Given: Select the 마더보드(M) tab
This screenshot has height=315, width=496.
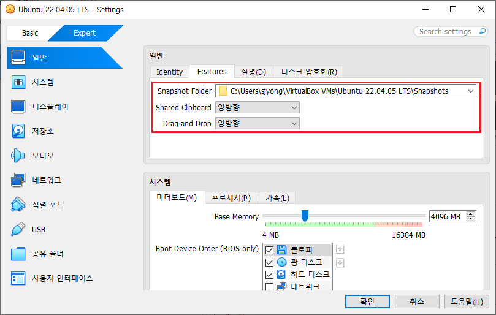Looking at the screenshot, I should pos(177,198).
